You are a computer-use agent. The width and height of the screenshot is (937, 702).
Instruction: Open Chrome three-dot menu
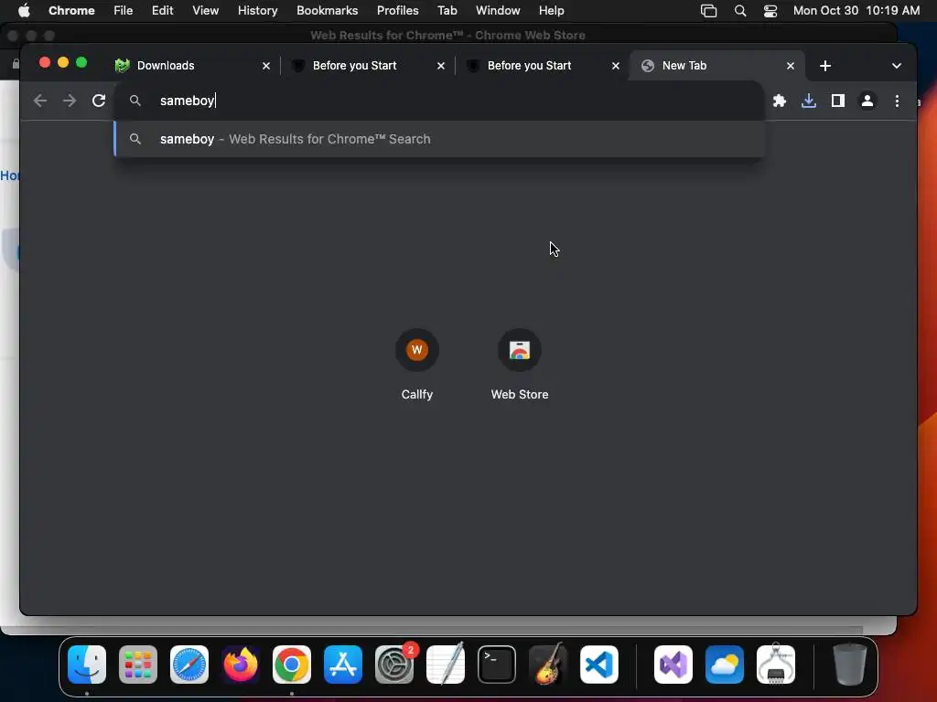click(897, 101)
